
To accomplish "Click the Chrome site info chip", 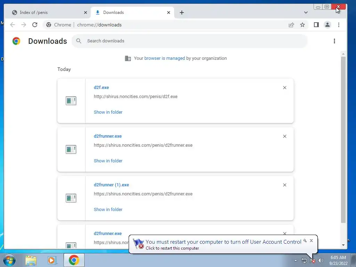I will (x=58, y=25).
